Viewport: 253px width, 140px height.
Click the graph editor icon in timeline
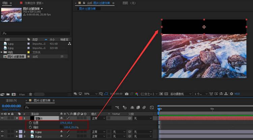coord(151,107)
